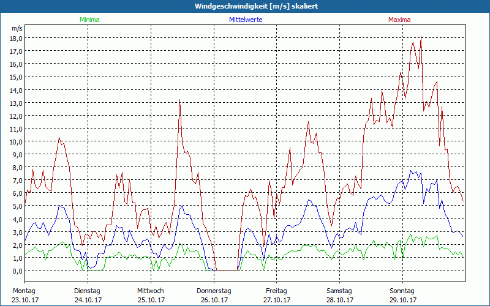
Task: Click the Sonntag day label
Action: [x=402, y=291]
